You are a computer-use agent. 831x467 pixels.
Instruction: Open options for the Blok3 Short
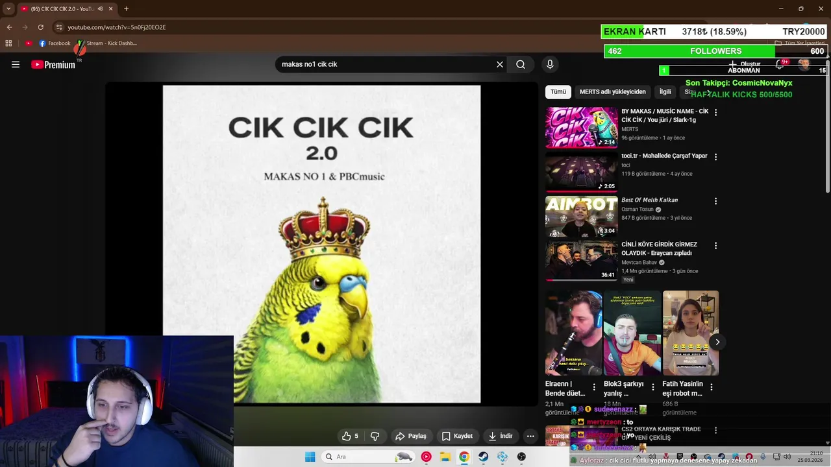coord(653,387)
